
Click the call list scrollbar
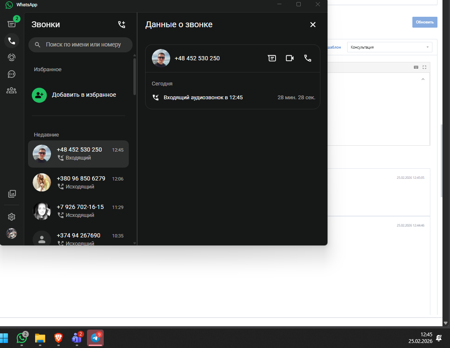click(x=135, y=77)
